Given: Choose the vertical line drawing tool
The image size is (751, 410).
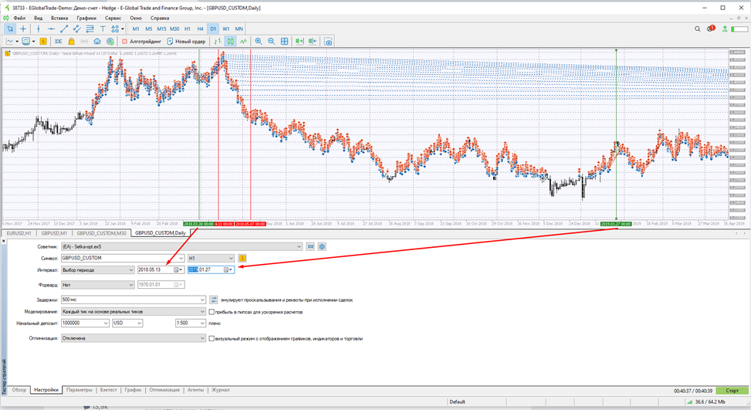Looking at the screenshot, I should coord(39,29).
